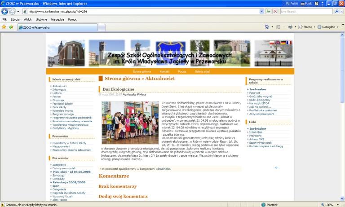Open the Rekrutacja 2008/2009 link
345x207 pixels.
tap(69, 182)
